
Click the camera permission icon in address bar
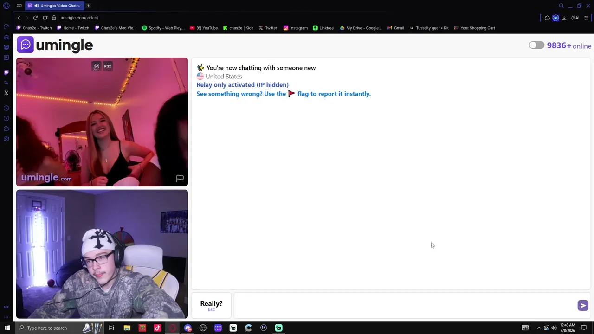45,18
